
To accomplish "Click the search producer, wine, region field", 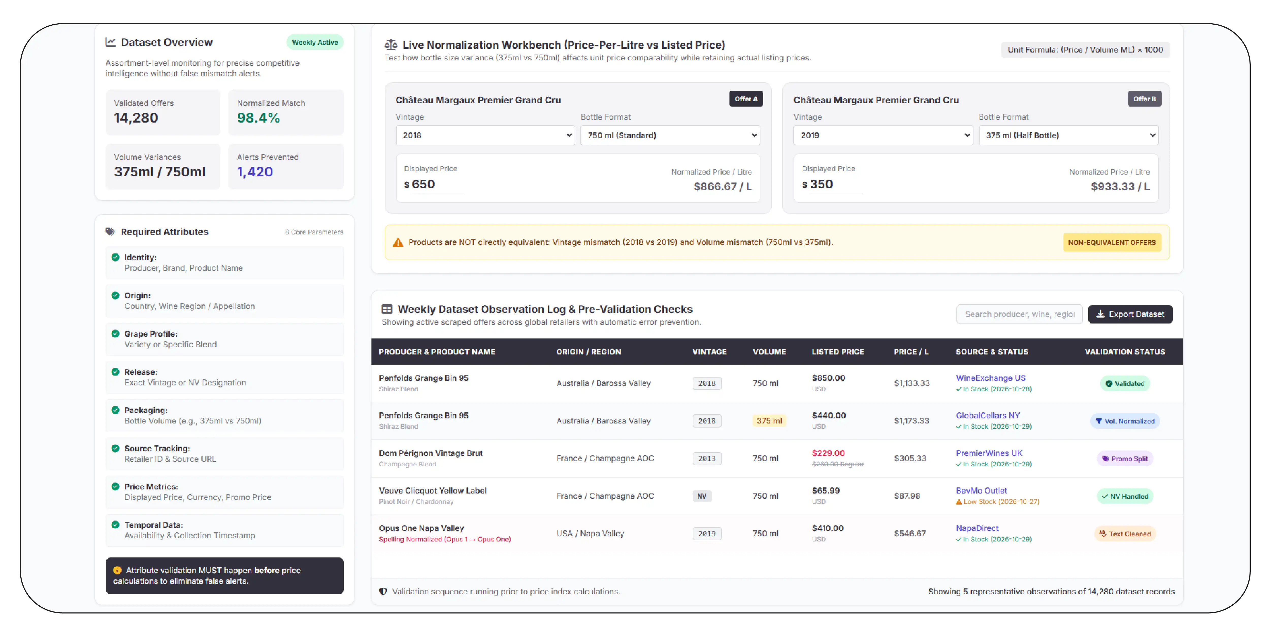I will tap(1019, 314).
